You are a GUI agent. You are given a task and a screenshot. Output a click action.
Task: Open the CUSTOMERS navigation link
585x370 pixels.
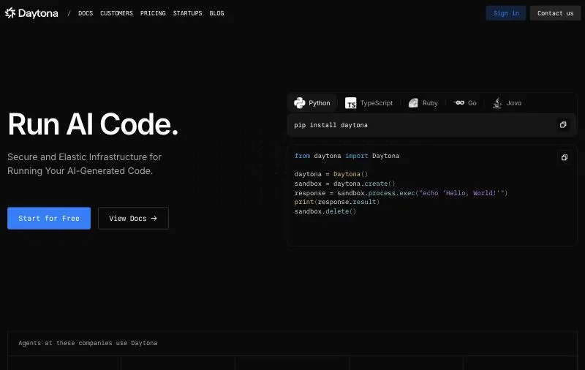(x=116, y=13)
